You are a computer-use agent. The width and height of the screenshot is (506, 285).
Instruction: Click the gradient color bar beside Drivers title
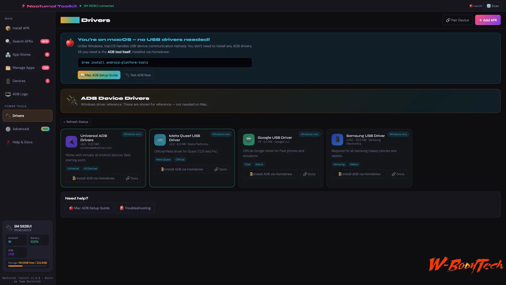tap(70, 20)
